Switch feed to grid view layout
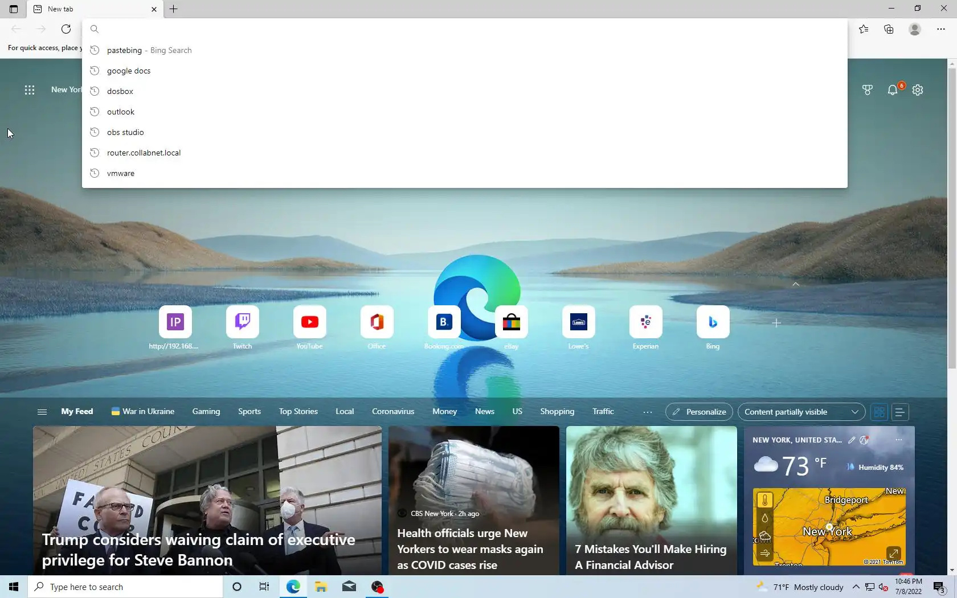This screenshot has height=598, width=957. click(x=880, y=412)
